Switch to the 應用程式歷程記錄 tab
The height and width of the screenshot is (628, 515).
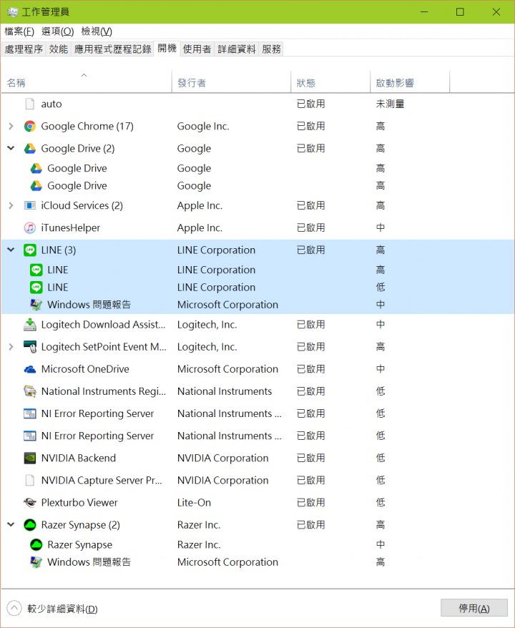click(x=112, y=49)
